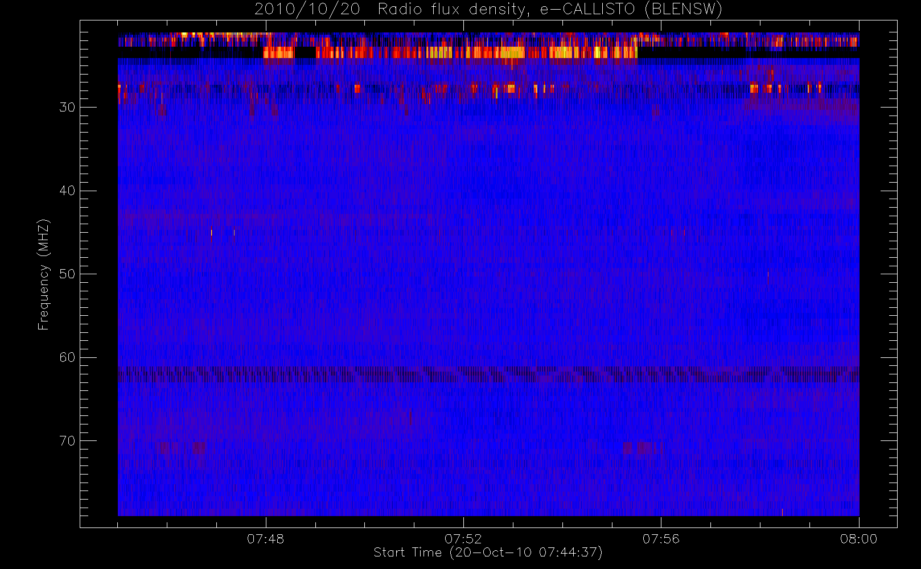Viewport: 921px width, 569px height.
Task: Click the 08:00 time tick label
Action: click(x=858, y=539)
